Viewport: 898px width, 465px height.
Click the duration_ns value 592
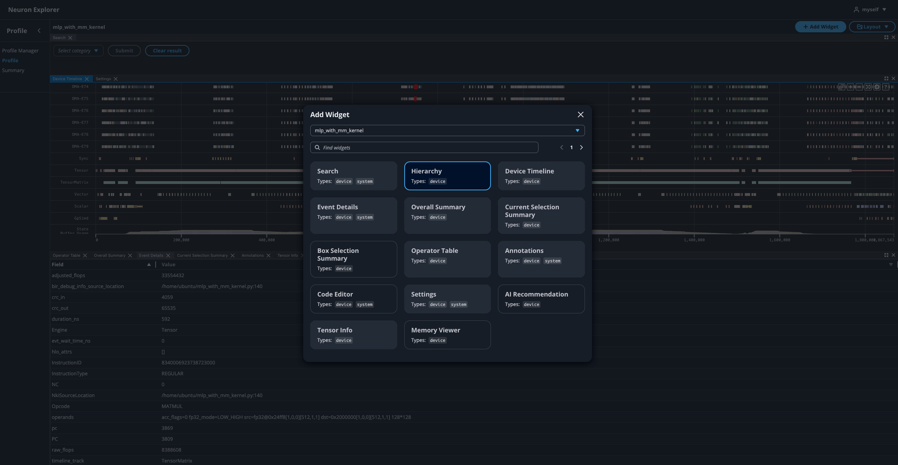166,319
